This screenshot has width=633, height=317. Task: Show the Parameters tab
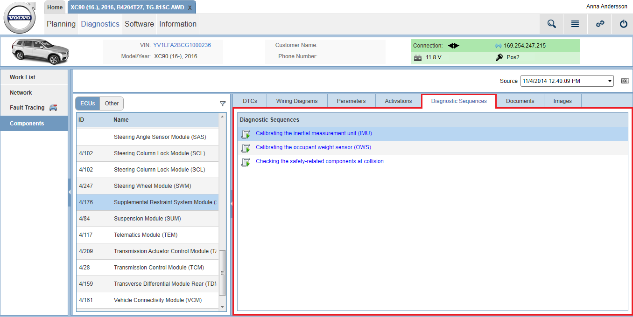[x=352, y=101]
